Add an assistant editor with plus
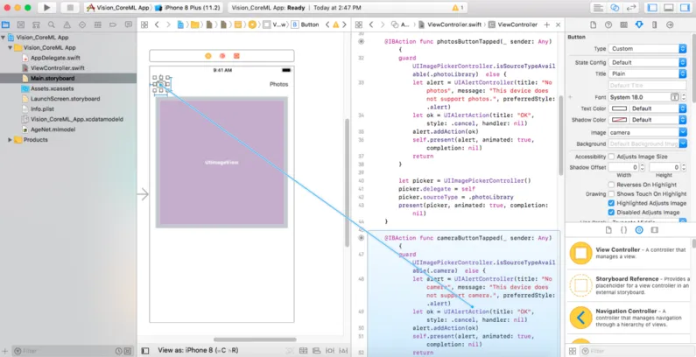The height and width of the screenshot is (357, 696). 547,24
